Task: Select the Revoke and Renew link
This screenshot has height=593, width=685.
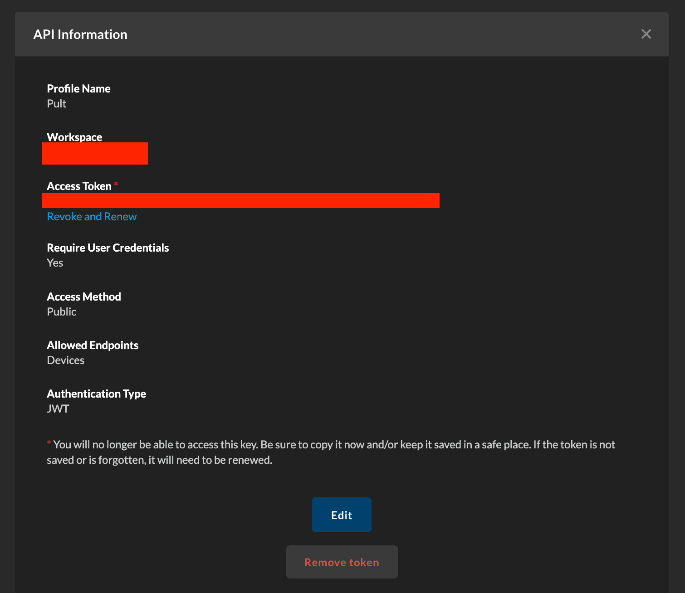Action: pos(91,216)
